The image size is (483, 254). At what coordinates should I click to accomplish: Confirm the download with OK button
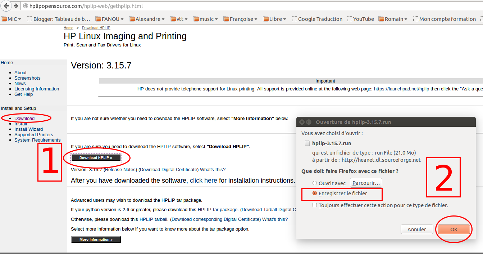coord(454,230)
